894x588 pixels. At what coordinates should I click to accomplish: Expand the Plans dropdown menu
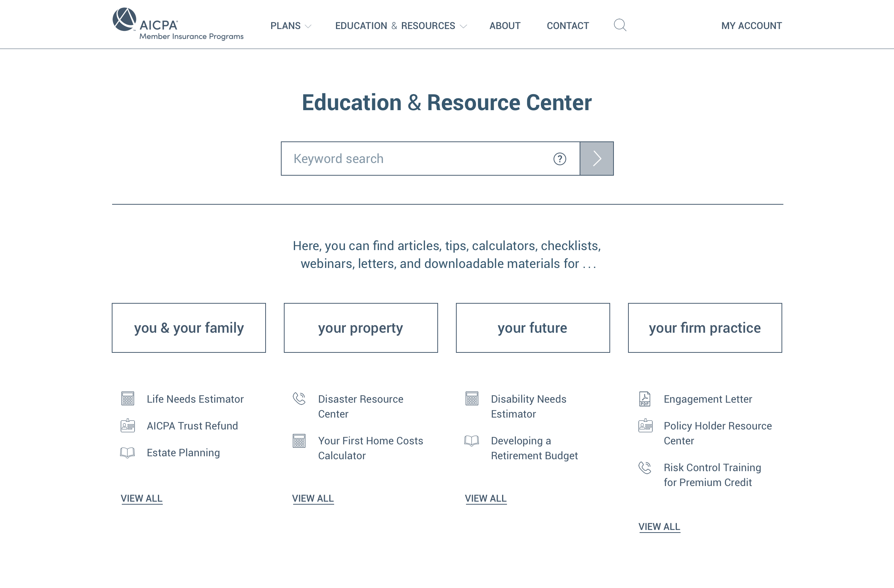(x=290, y=26)
